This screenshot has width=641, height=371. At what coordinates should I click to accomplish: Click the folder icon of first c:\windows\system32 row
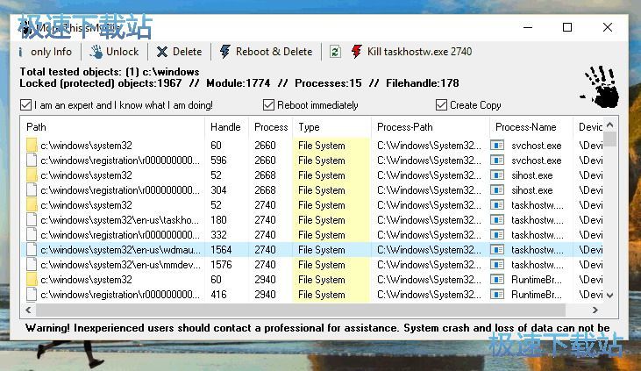[32, 146]
